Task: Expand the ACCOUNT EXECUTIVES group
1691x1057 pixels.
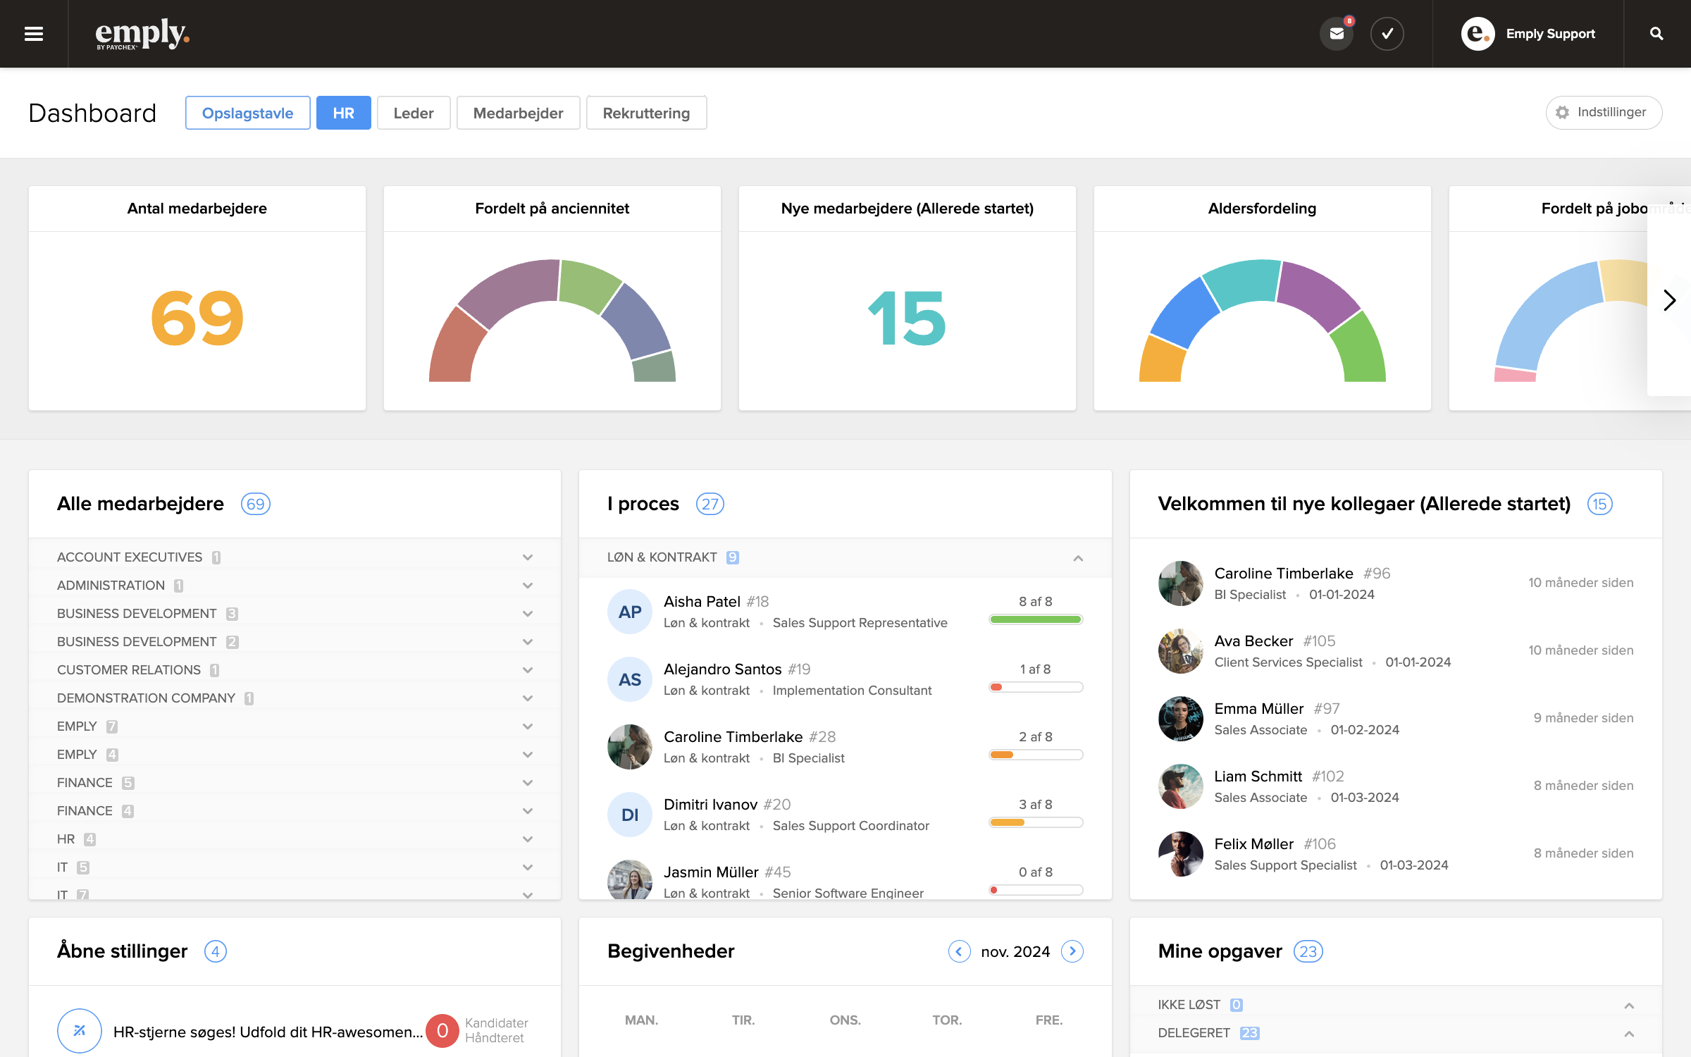Action: click(527, 557)
